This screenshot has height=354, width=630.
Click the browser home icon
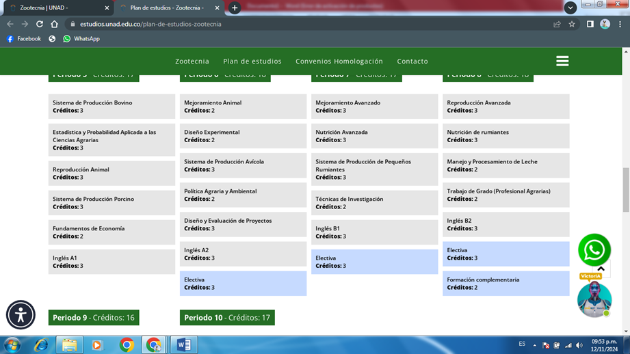54,24
